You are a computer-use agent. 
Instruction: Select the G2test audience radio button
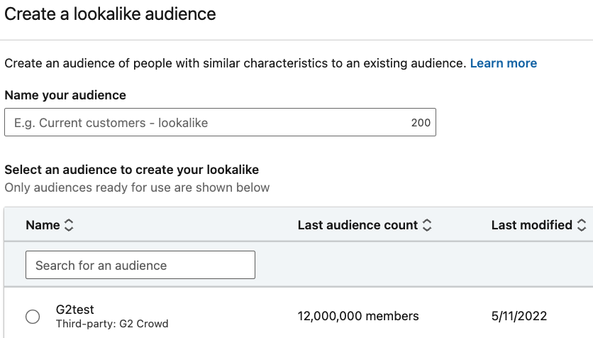click(33, 317)
